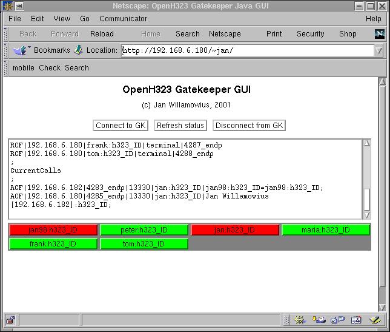The image size is (390, 332).
Task: Open the Go menu
Action: (x=85, y=19)
